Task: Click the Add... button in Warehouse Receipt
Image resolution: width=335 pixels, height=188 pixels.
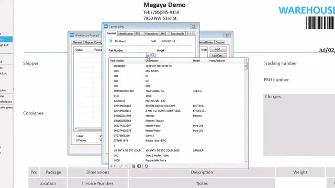Action: point(218,49)
